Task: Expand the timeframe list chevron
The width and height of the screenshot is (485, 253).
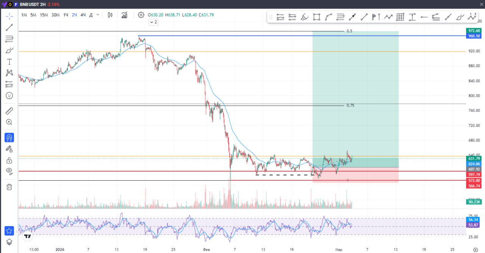Action: 98,15
